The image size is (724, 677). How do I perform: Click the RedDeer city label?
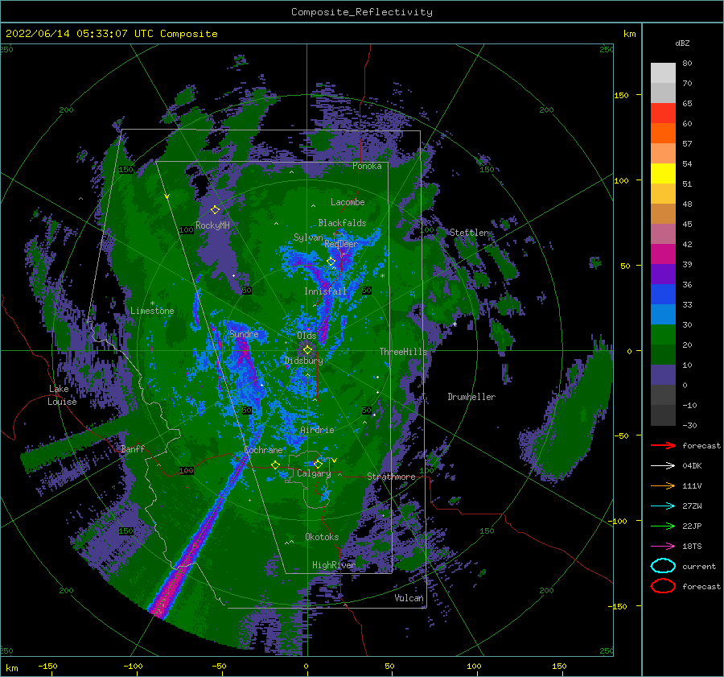(x=341, y=244)
